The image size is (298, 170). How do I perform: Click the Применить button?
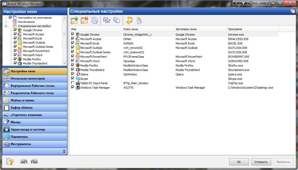point(283,162)
